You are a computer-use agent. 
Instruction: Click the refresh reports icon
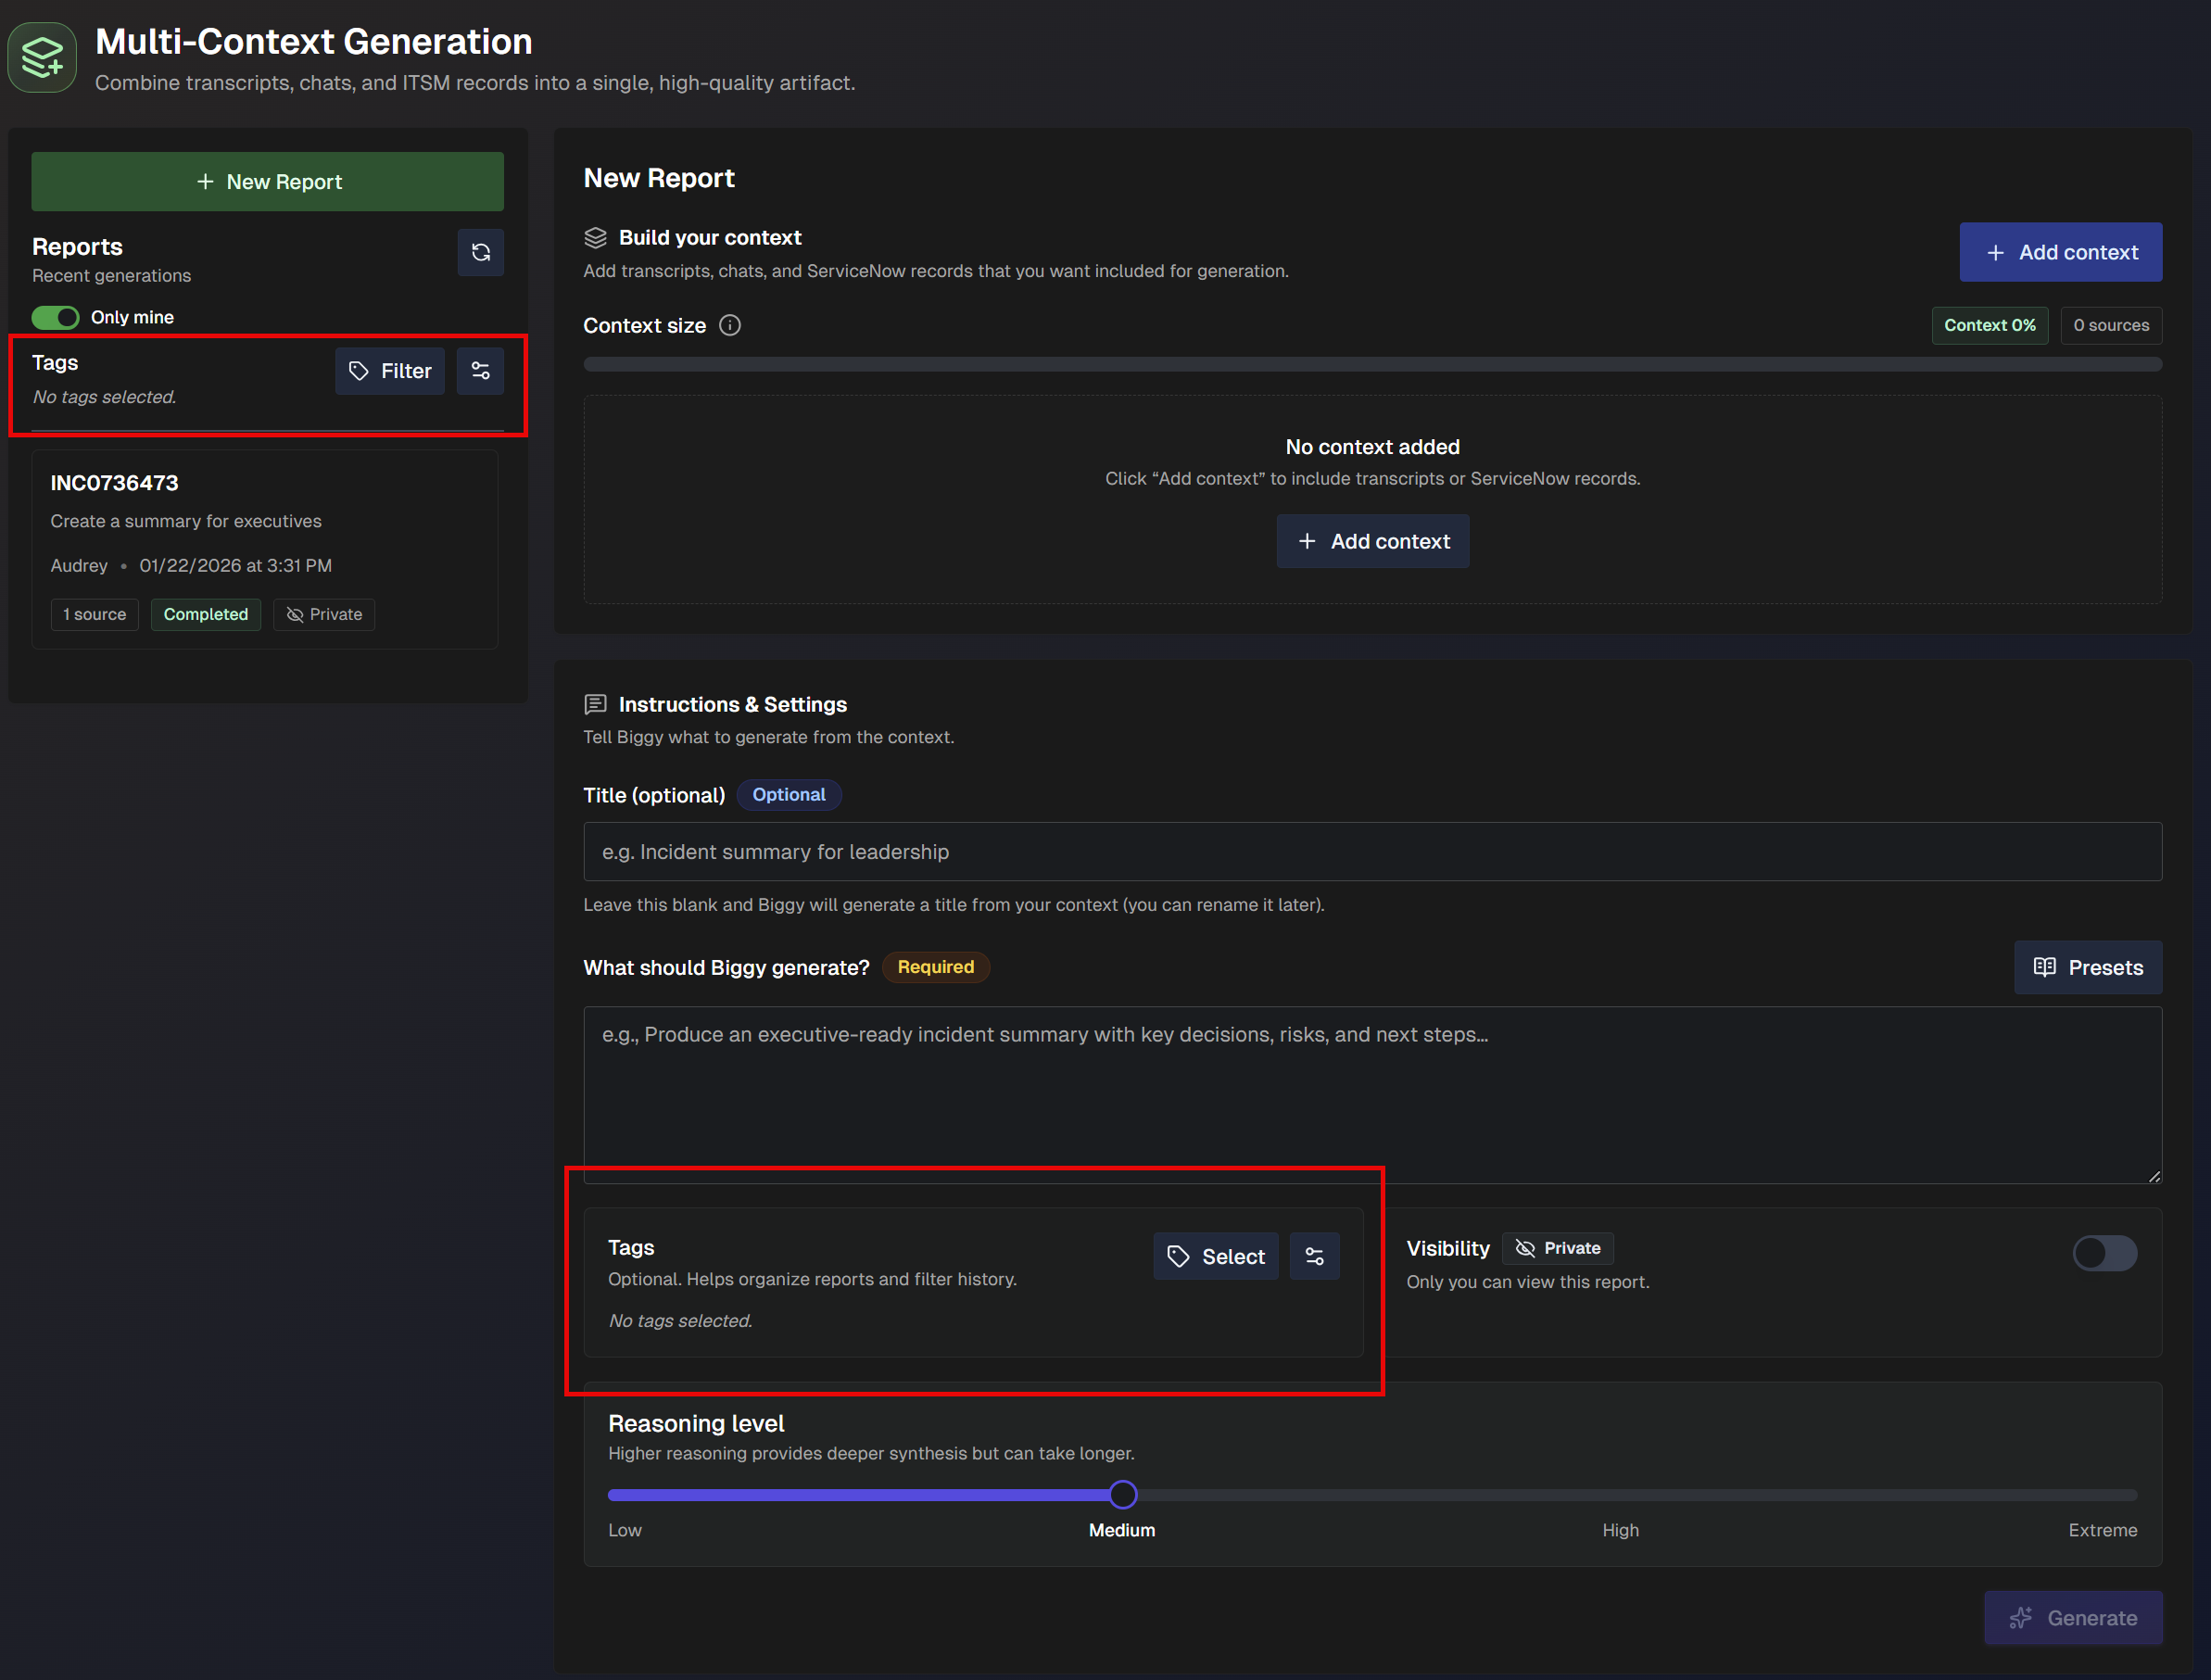(480, 252)
